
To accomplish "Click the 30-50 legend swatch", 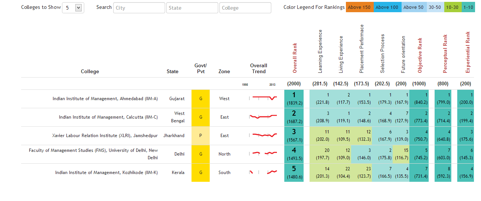I will click(435, 7).
